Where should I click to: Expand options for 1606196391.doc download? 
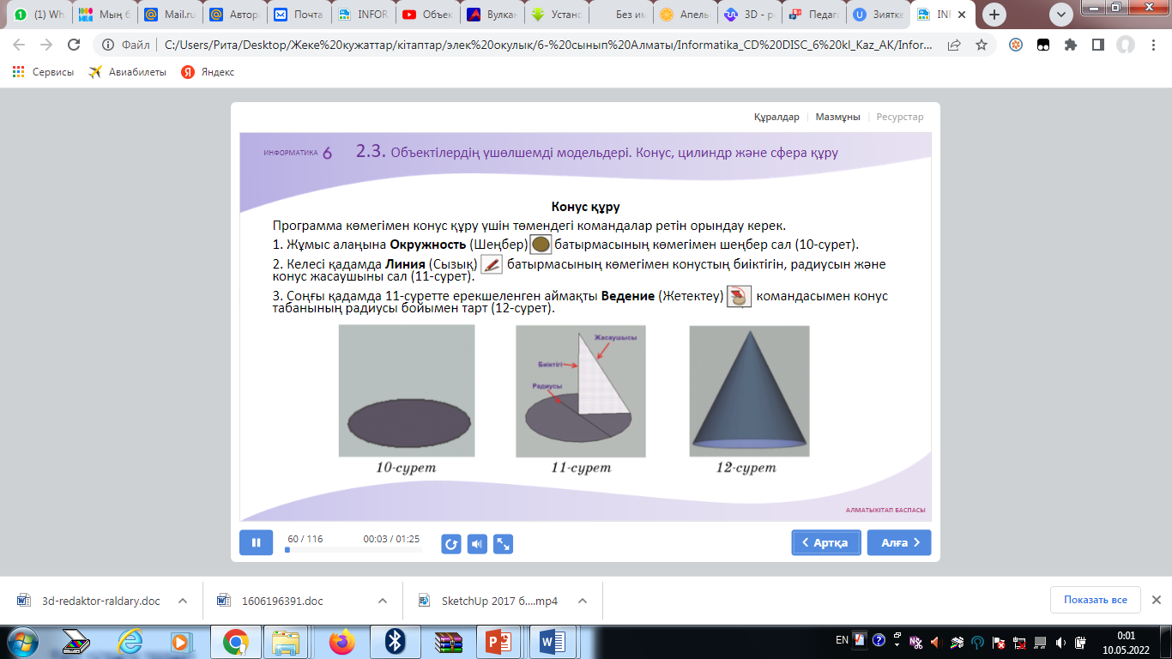tap(383, 601)
